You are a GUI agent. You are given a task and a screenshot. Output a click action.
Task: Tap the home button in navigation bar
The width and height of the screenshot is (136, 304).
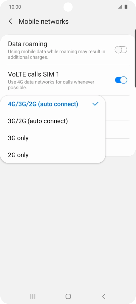click(68, 296)
